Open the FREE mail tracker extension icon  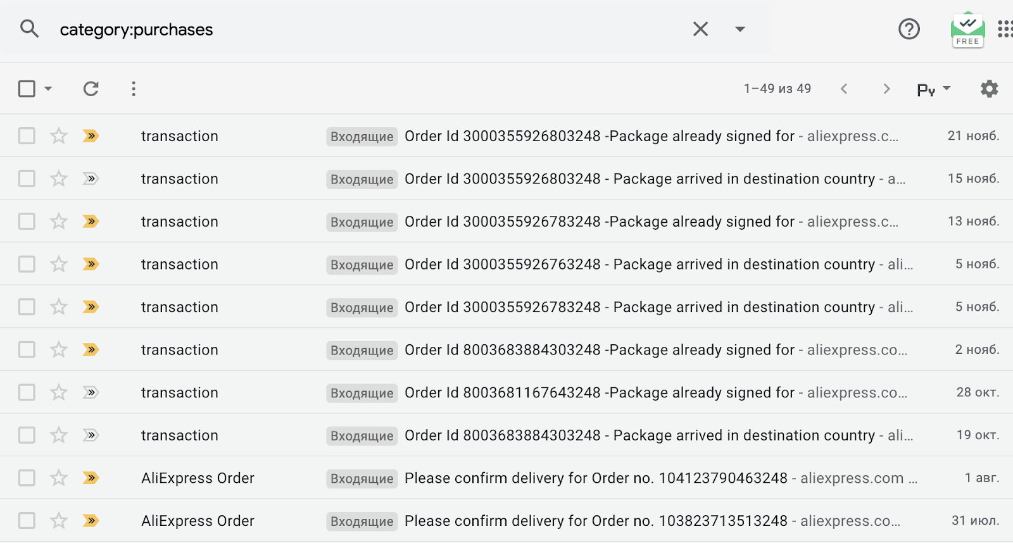(x=967, y=30)
